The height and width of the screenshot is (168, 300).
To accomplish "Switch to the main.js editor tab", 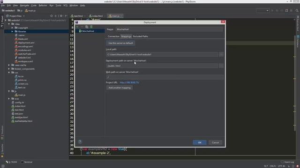I will (x=115, y=16).
